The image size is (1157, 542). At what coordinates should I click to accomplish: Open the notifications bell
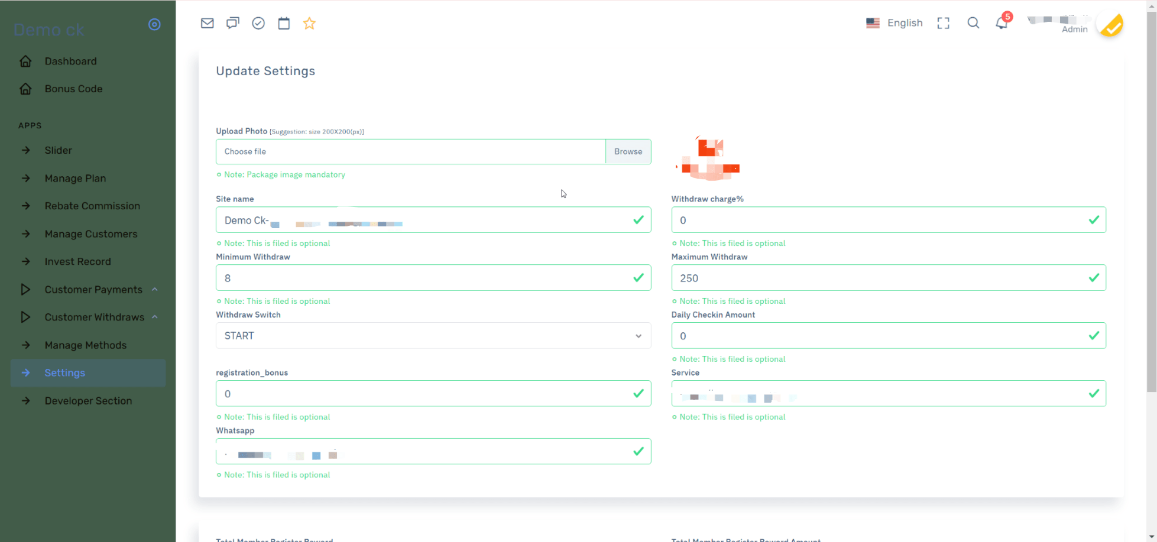[x=1002, y=23]
